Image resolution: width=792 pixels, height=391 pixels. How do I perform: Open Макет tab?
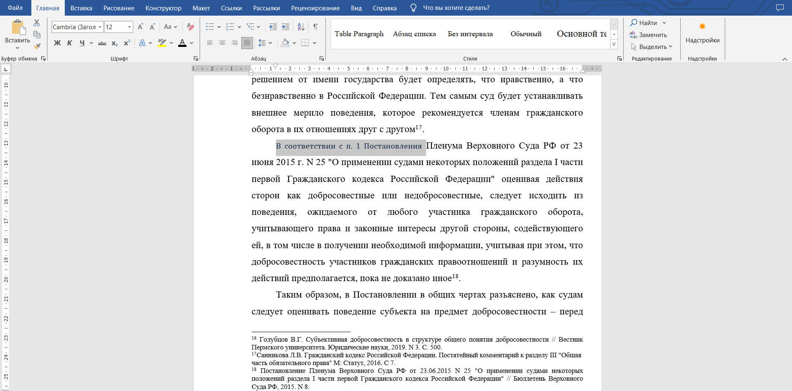pos(201,8)
